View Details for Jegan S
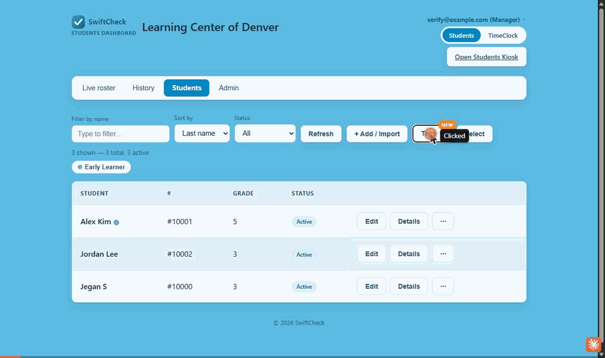The width and height of the screenshot is (605, 358). [x=408, y=286]
